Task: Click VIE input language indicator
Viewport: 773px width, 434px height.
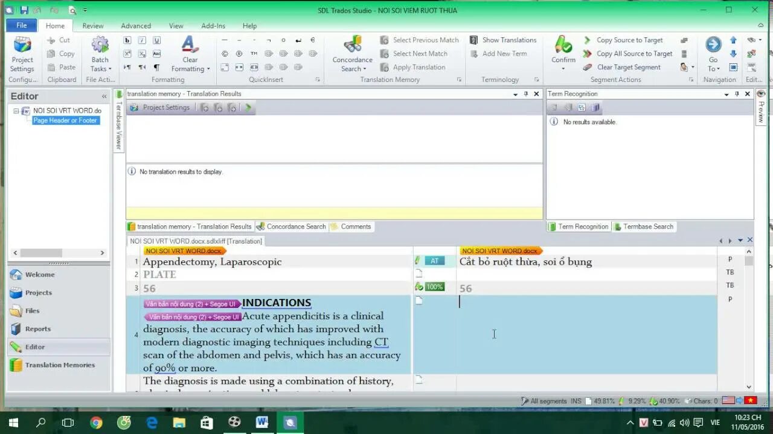Action: pyautogui.click(x=715, y=423)
